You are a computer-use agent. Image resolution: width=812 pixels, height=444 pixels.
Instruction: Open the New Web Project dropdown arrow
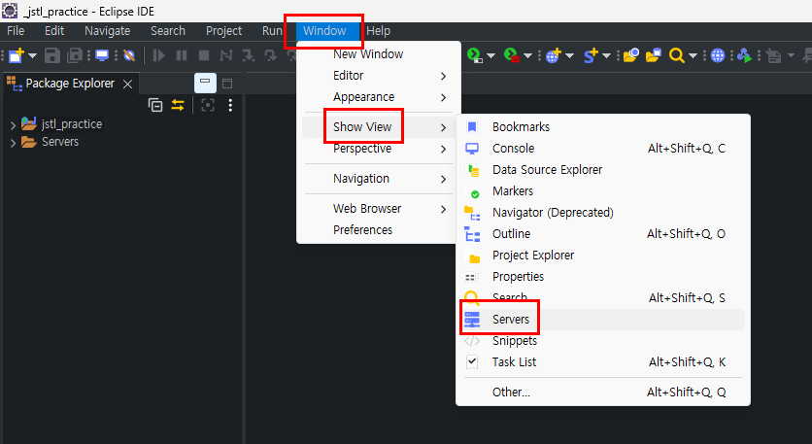569,55
